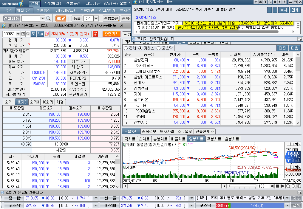The width and height of the screenshot is (303, 209).
Task: Open the 코스닥 index ticker dropdown
Action: click(x=96, y=205)
